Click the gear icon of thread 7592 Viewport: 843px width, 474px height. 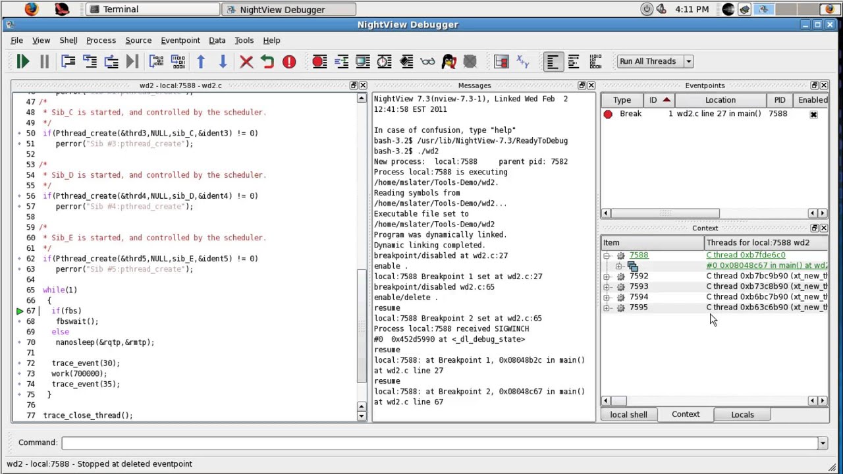[620, 276]
